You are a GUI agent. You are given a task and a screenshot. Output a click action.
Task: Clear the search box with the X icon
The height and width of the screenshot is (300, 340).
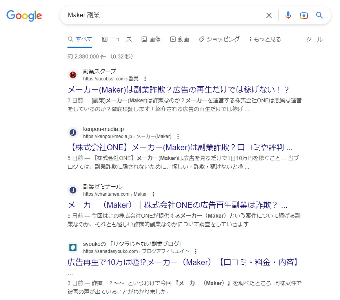point(269,15)
